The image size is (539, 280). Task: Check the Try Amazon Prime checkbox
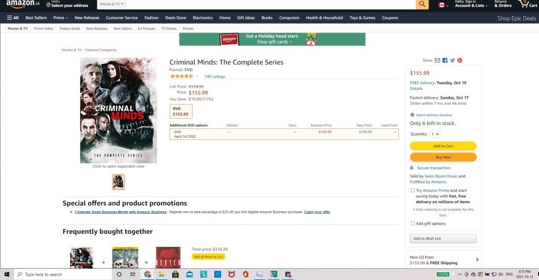[x=413, y=190]
